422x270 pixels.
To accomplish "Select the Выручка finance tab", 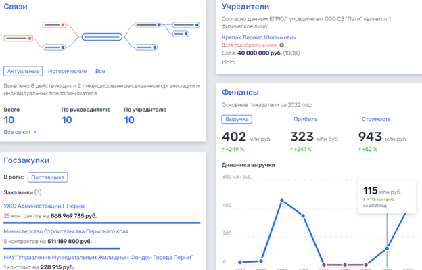I will pyautogui.click(x=237, y=119).
